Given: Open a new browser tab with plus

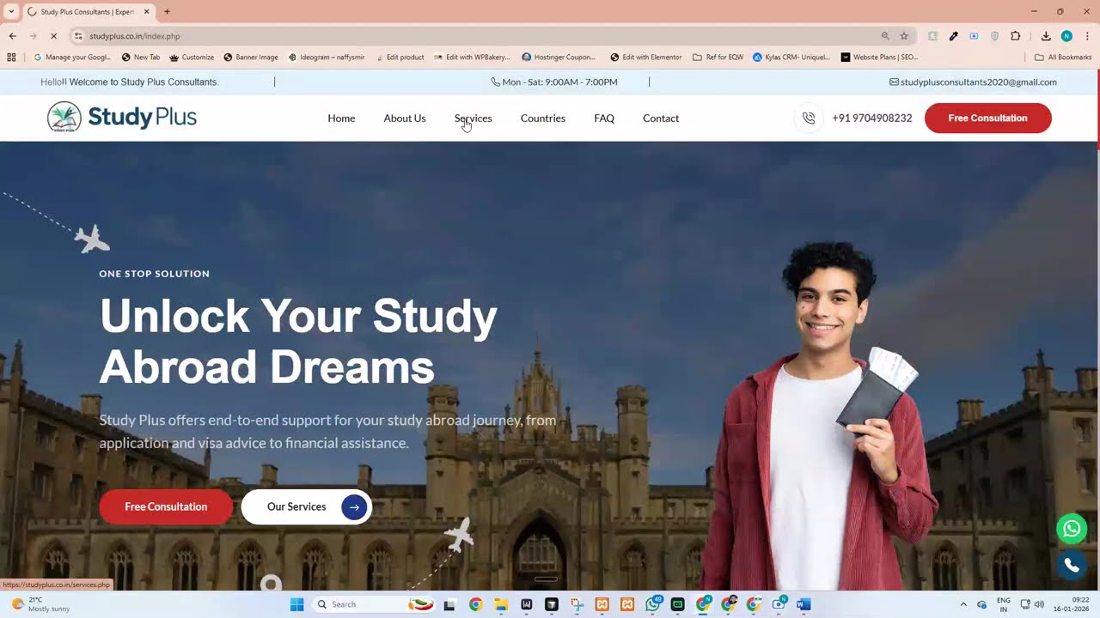Looking at the screenshot, I should (x=167, y=12).
